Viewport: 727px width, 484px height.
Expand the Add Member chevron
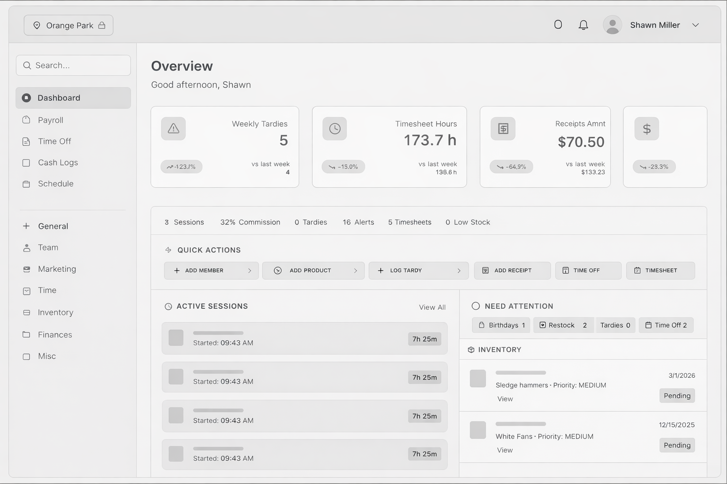coord(249,271)
